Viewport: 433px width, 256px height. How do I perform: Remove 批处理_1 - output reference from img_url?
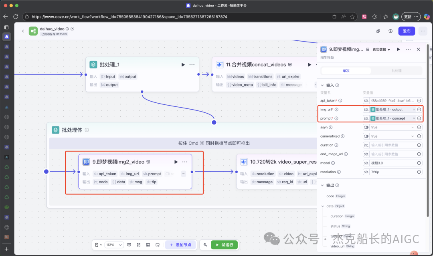pos(414,110)
